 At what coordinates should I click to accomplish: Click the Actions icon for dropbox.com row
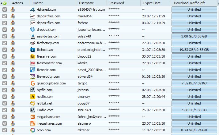coord(13,30)
